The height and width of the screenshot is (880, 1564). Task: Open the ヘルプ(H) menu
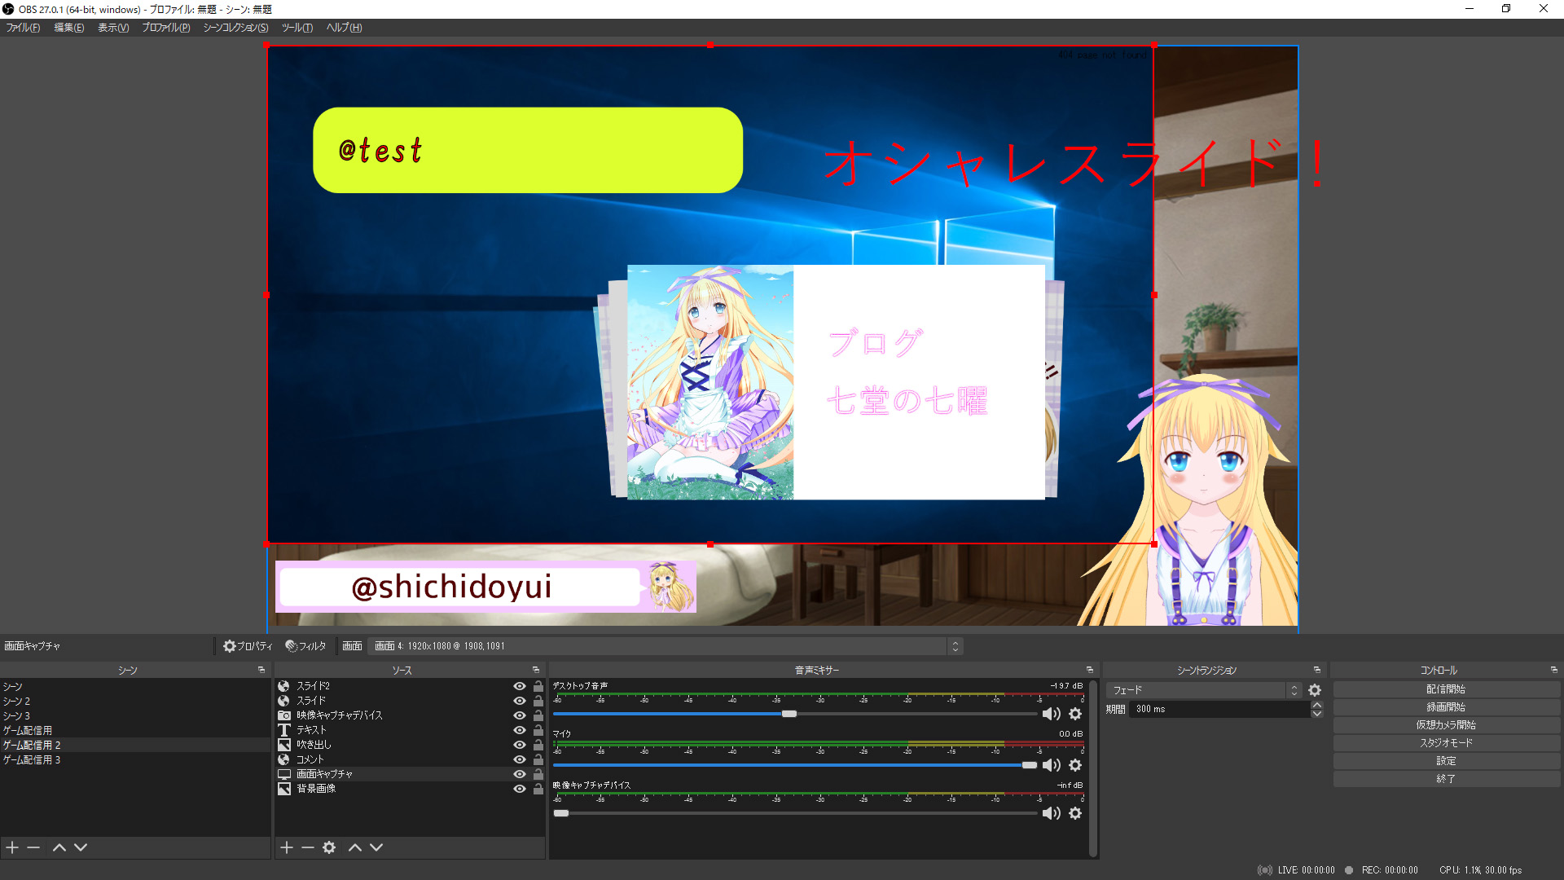[x=345, y=28]
